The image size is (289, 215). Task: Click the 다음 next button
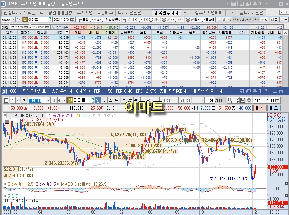pos(274,20)
